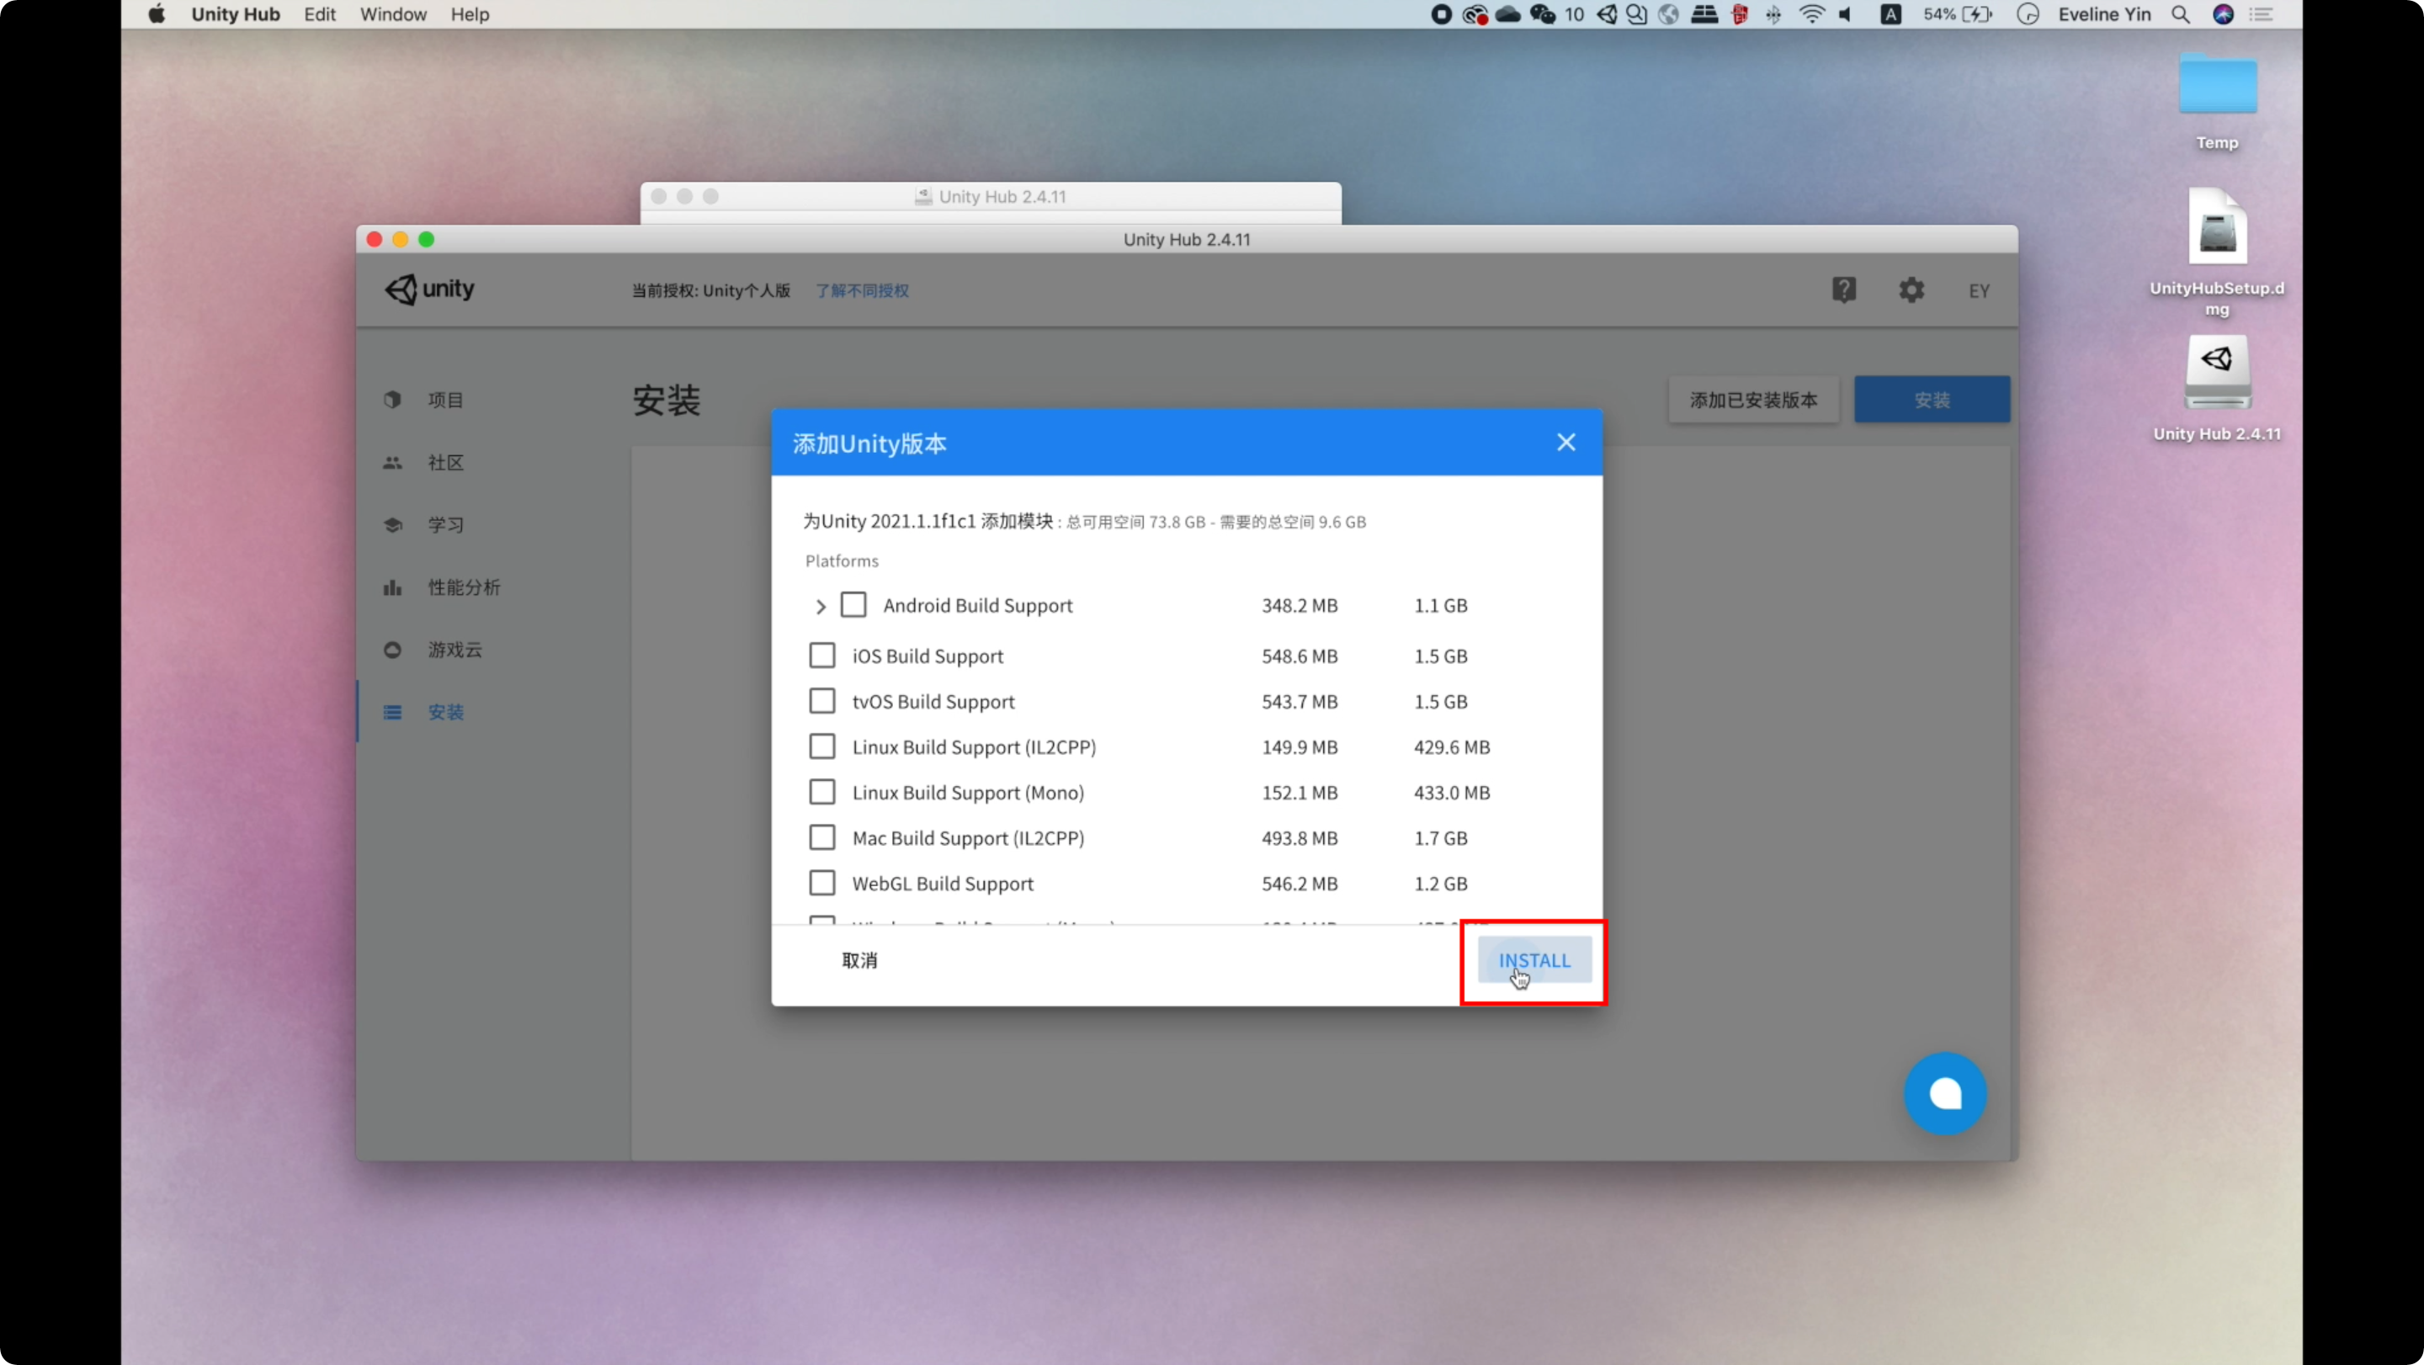Viewport: 2424px width, 1365px height.
Task: Click the help question mark icon
Action: click(1843, 289)
